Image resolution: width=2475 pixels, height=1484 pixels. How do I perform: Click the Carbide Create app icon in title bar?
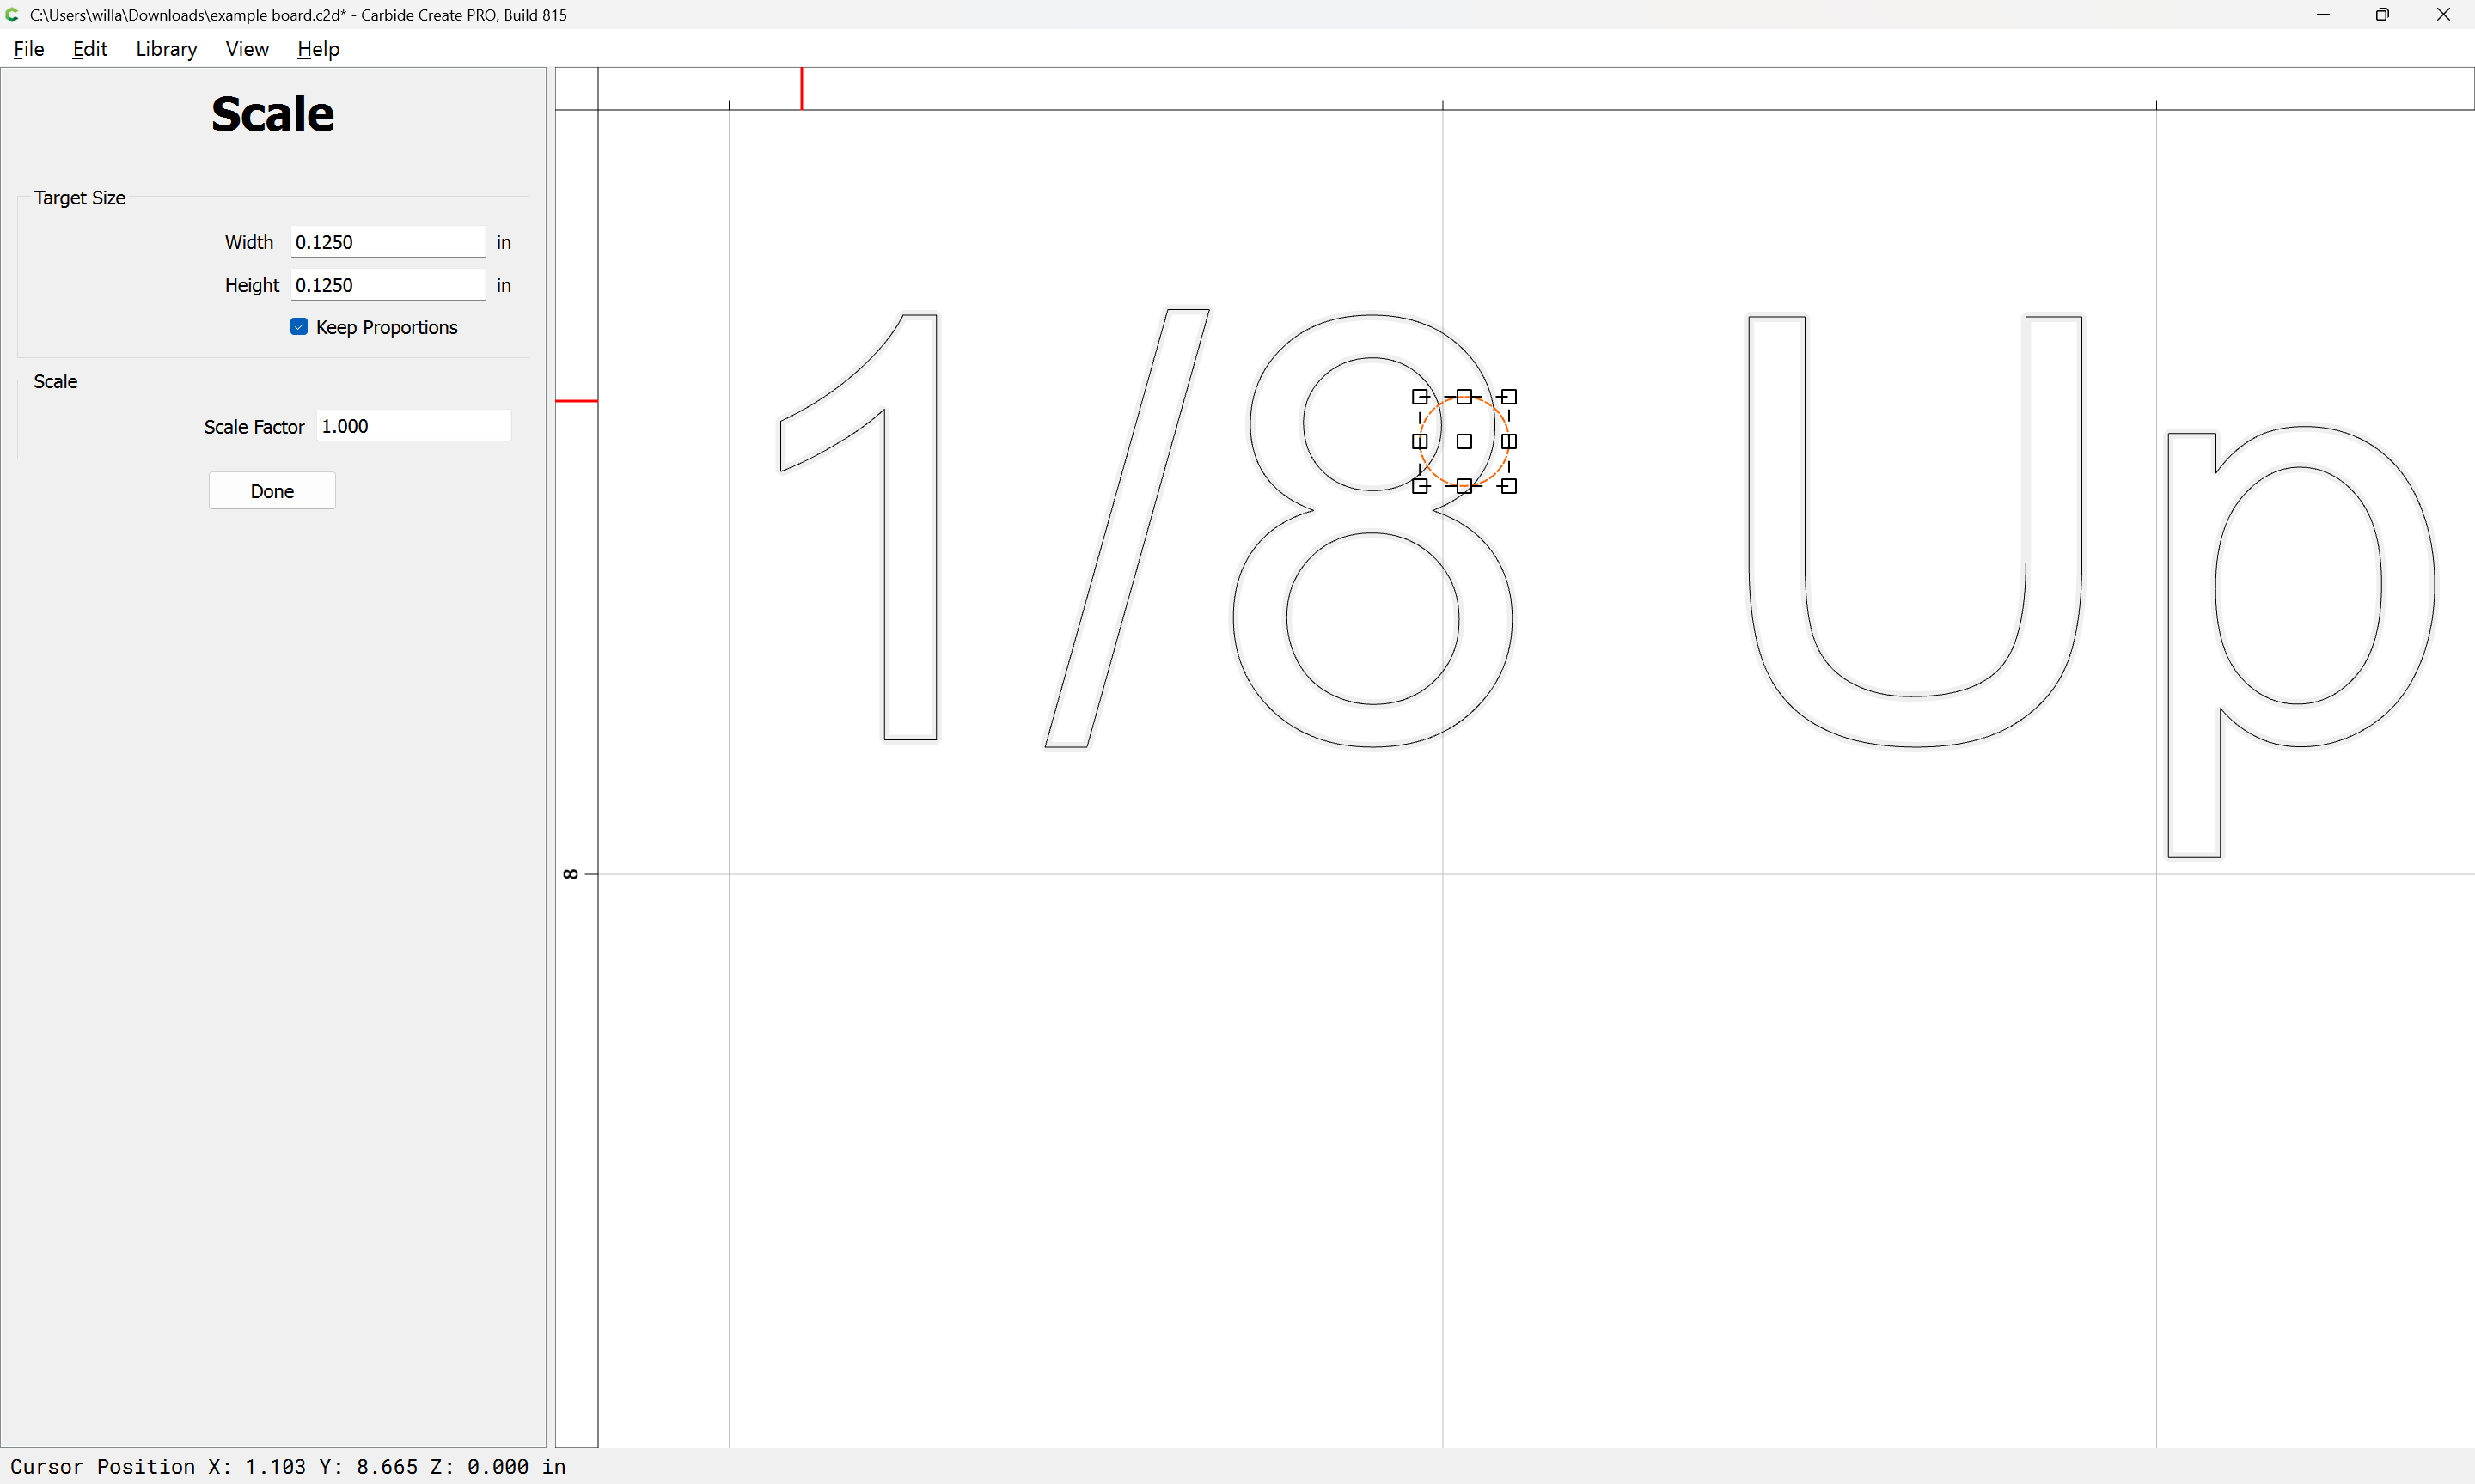click(x=12, y=14)
